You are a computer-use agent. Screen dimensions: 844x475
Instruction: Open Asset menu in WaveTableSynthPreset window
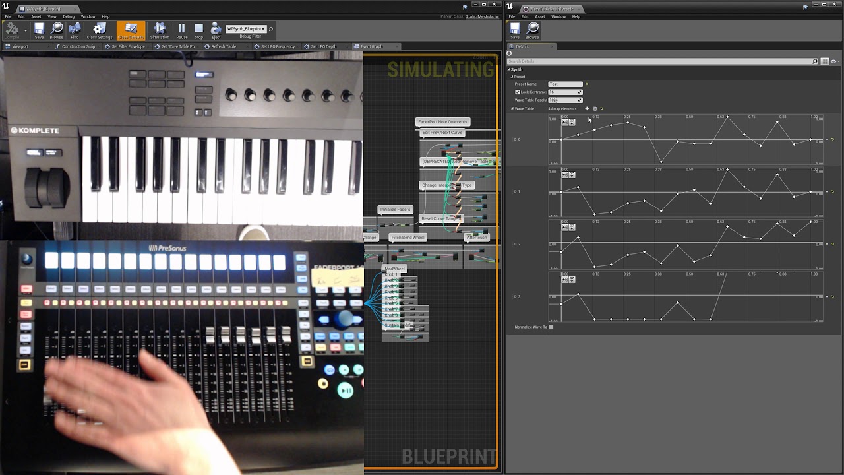(x=540, y=16)
